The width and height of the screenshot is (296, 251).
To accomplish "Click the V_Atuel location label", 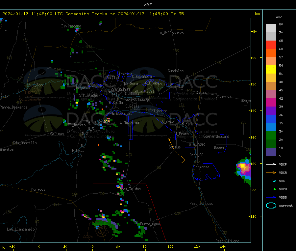I will pyautogui.click(x=169, y=122).
